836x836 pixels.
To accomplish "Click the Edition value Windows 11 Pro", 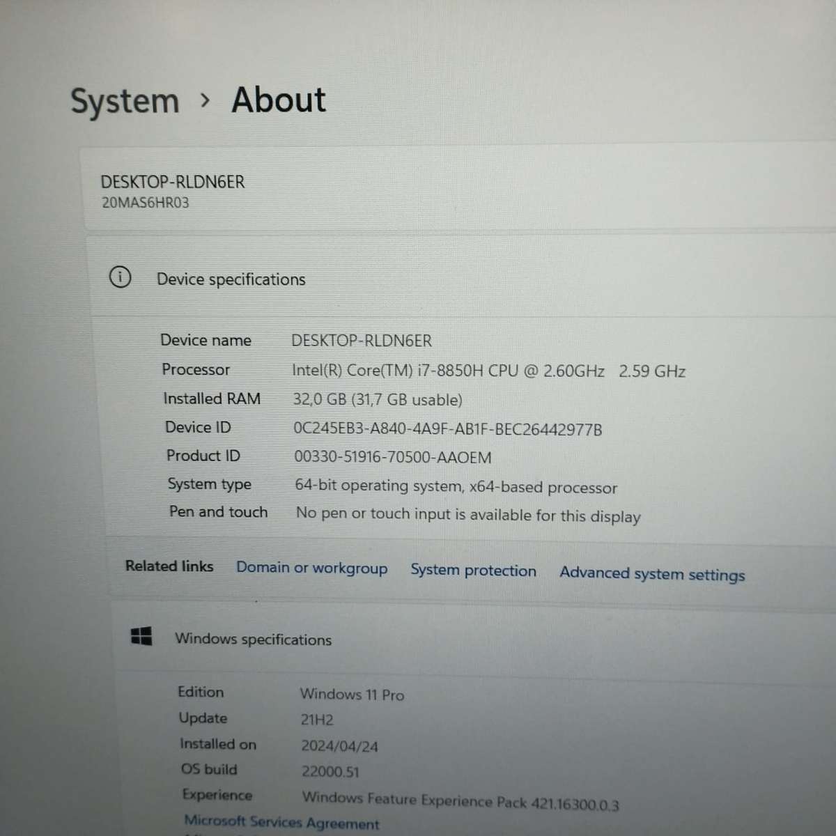I will [352, 694].
